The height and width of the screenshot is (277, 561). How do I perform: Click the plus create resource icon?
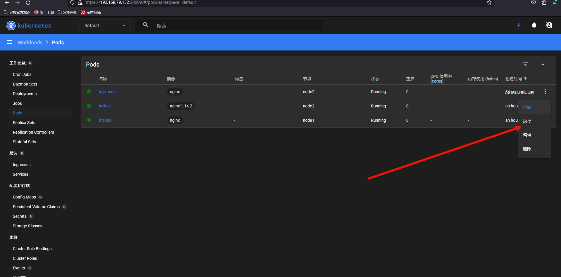point(519,25)
